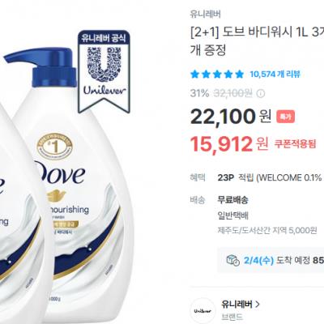Click the 22,100원 sale price

pos(231,117)
